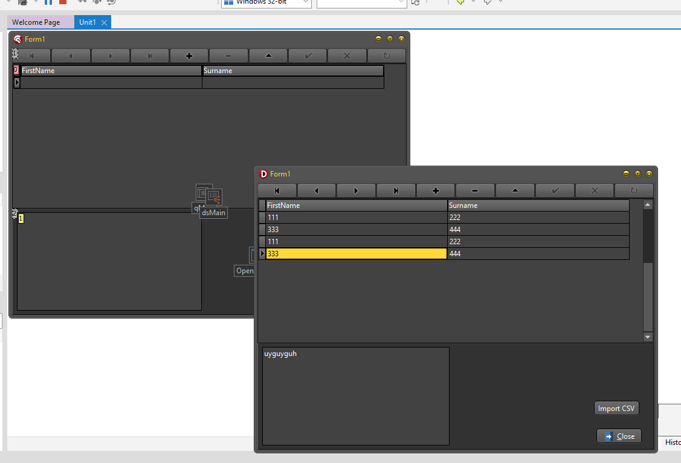Insert new record with plus button in running form

pos(435,191)
